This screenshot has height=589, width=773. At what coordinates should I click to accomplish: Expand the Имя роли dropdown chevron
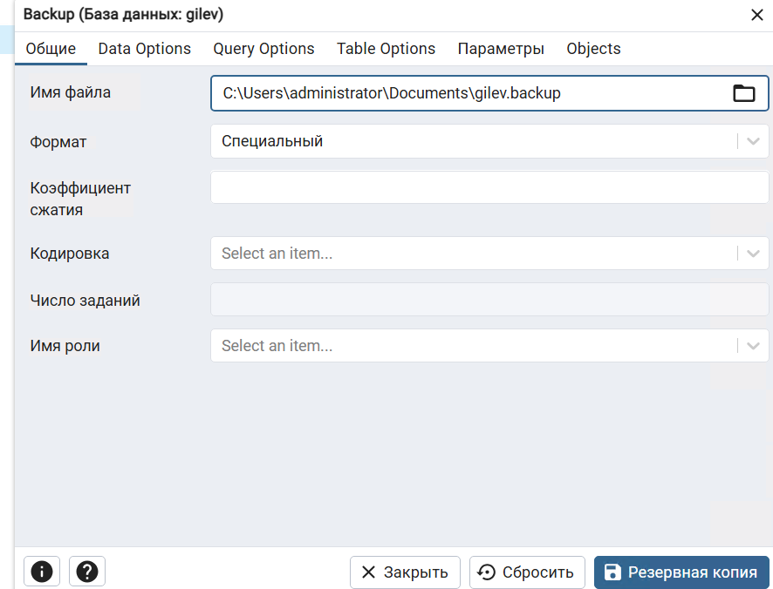[754, 346]
